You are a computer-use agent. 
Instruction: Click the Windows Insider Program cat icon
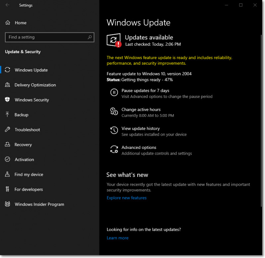coord(7,204)
